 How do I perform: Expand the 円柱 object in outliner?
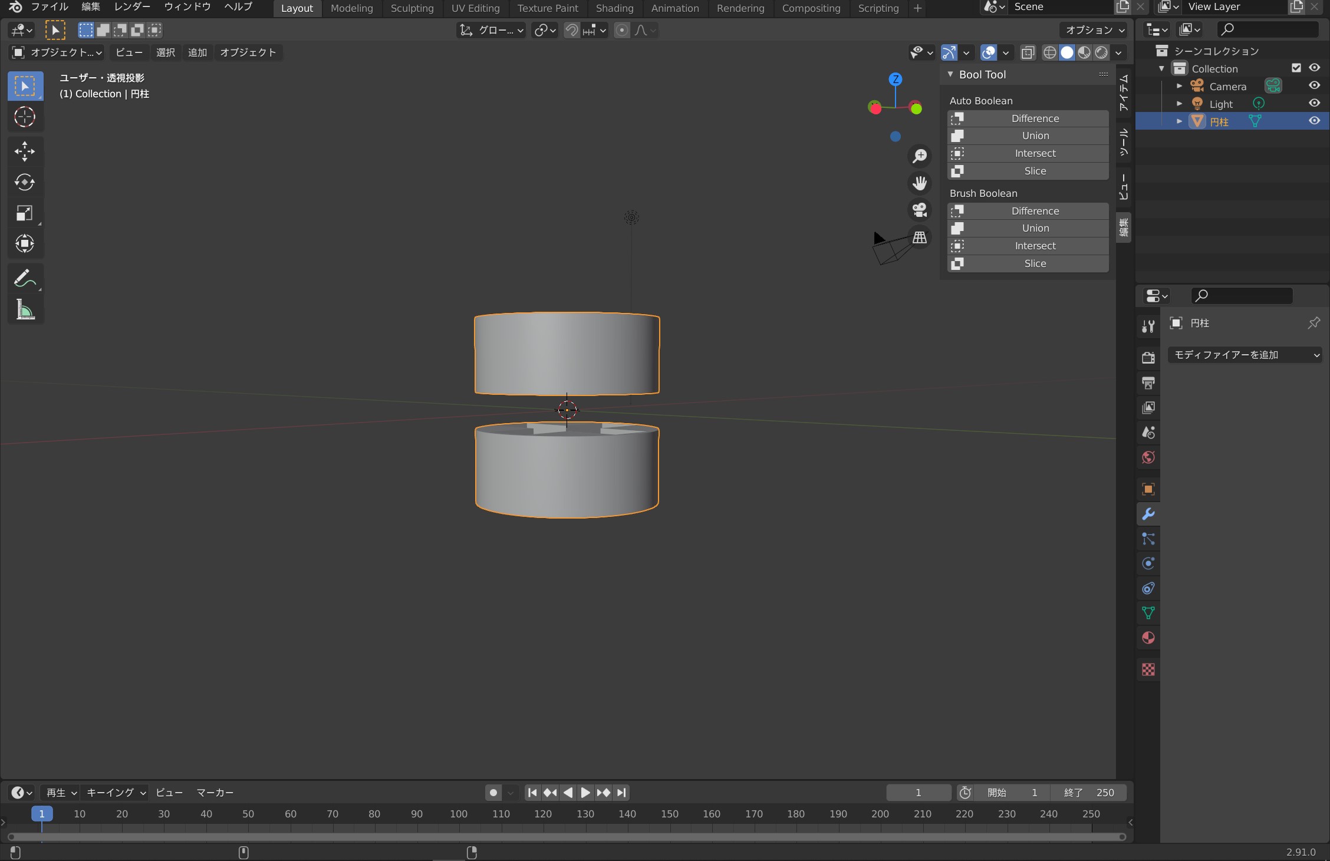coord(1179,121)
